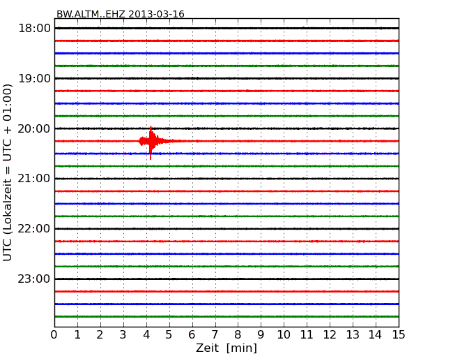453x363 pixels.
Task: Click the vertical UTC Lokalzeit axis label
Action: [x=8, y=173]
